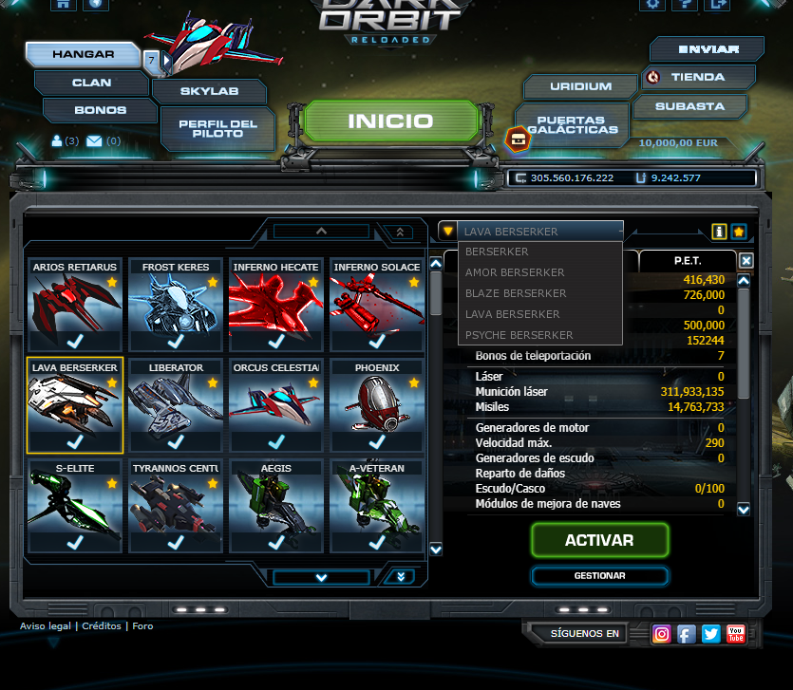Open the SUBASTA button
The image size is (793, 690).
pyautogui.click(x=689, y=106)
